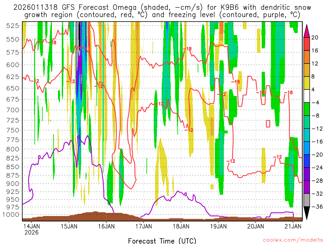Click the 875 pressure level label
Screen dimensions: 326x244
tap(13, 175)
